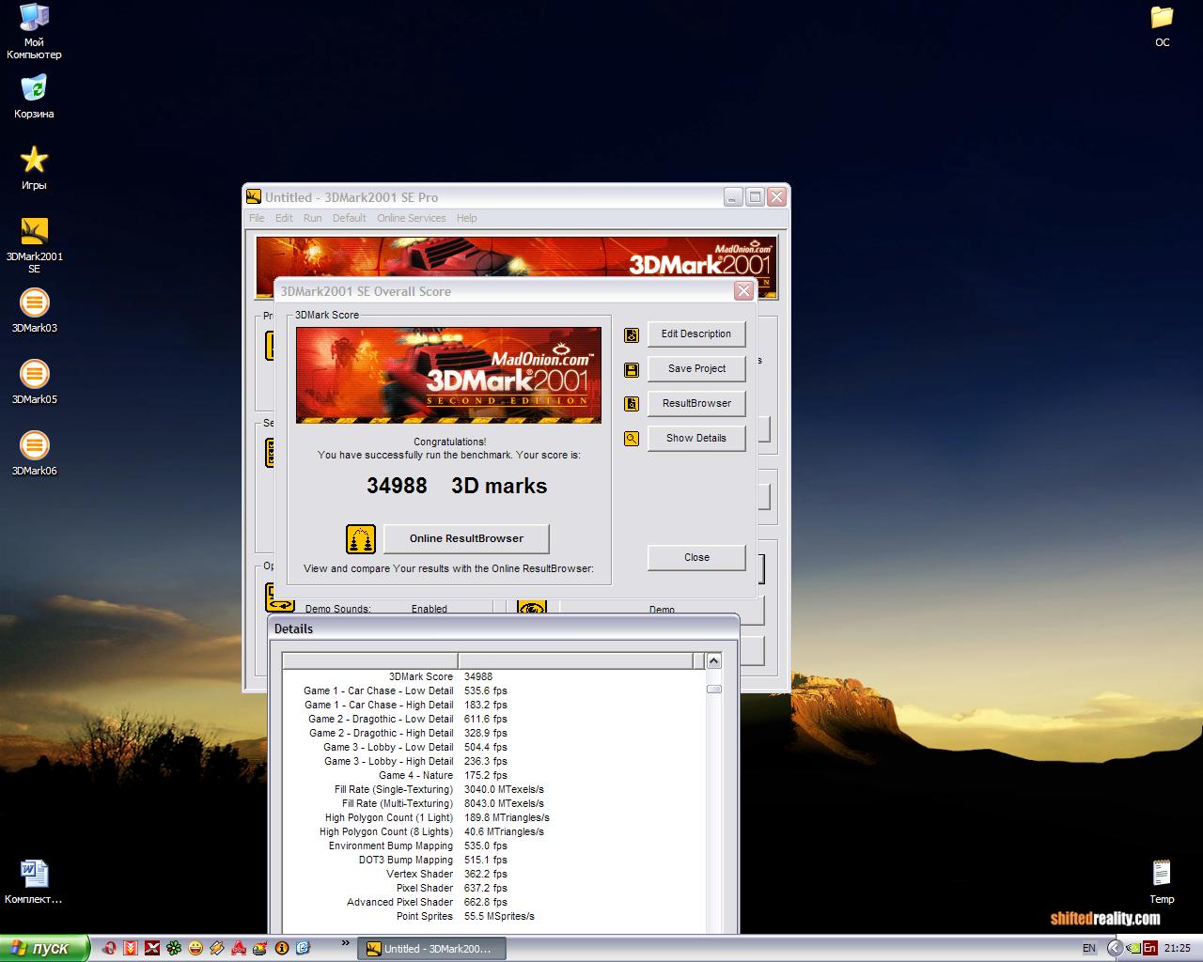The image size is (1203, 962).
Task: Select the Advanced Pixel Shader row
Action: (493, 903)
